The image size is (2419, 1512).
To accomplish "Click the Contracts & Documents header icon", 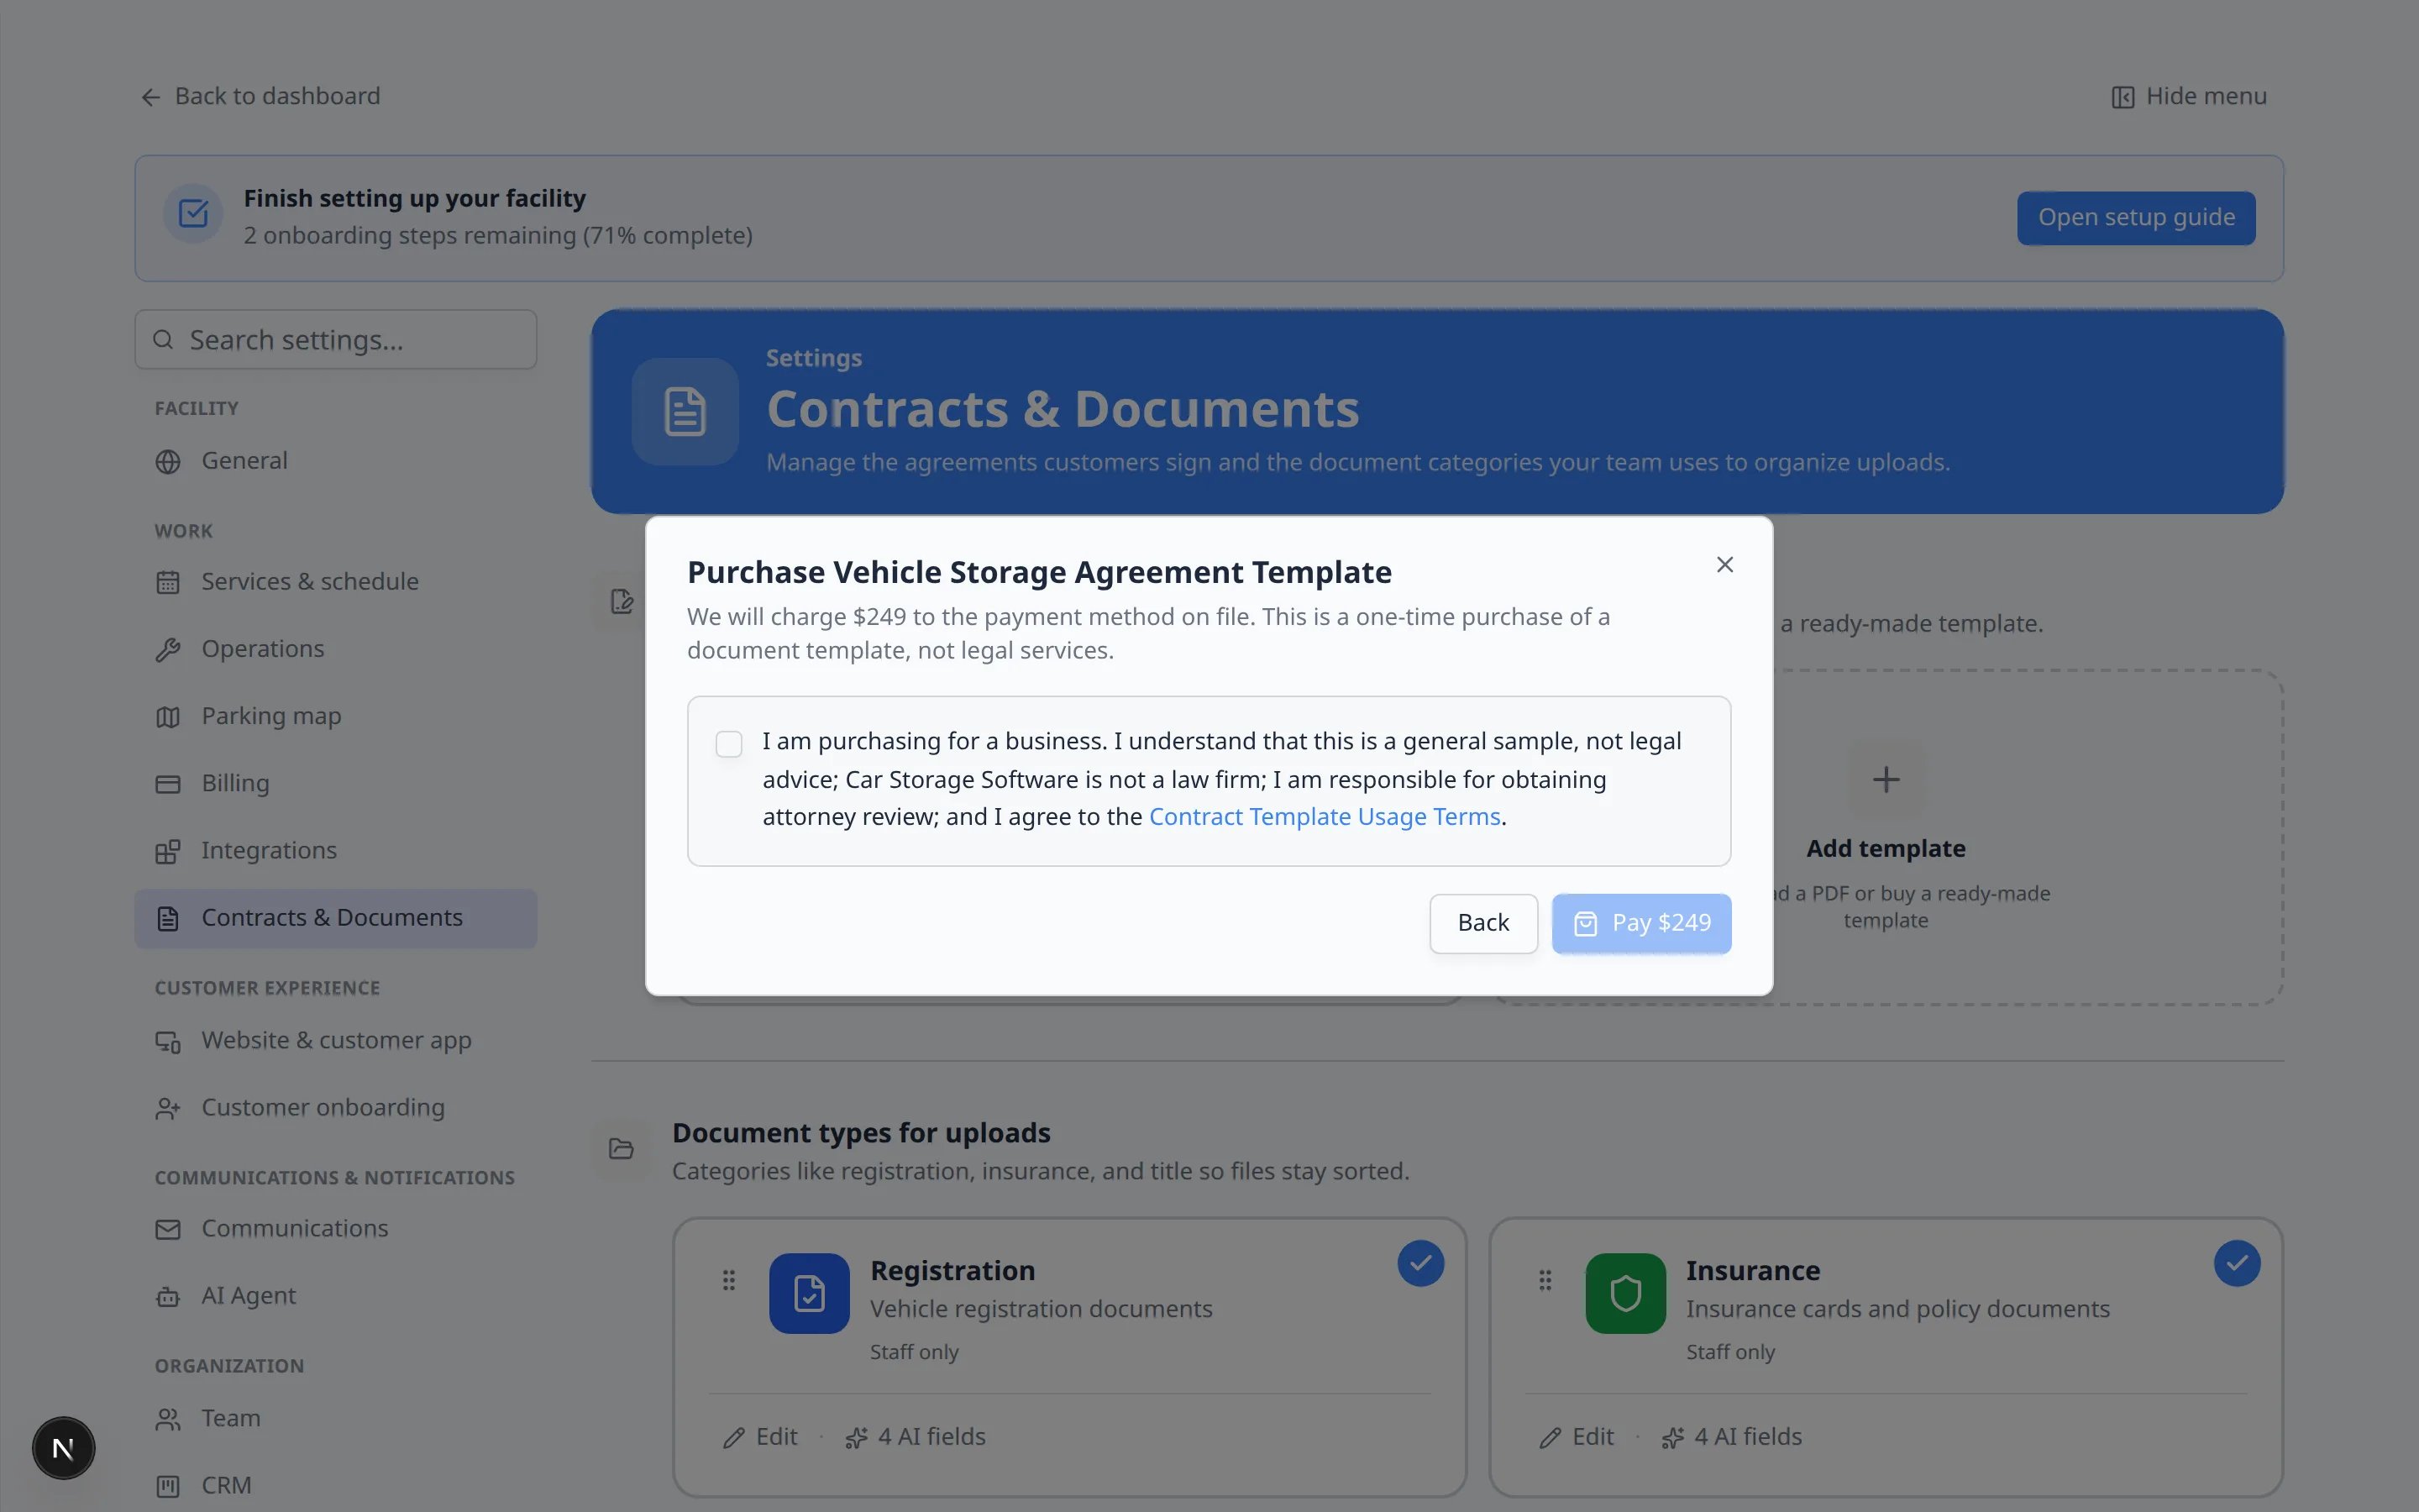I will click(x=685, y=412).
